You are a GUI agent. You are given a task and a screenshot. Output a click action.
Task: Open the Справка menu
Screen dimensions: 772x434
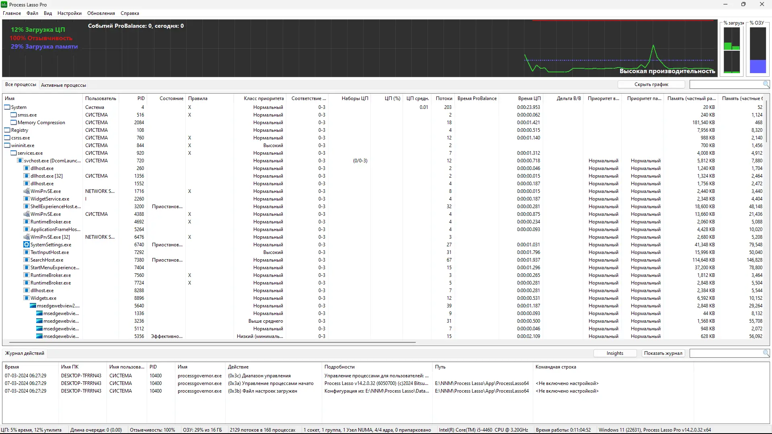pyautogui.click(x=129, y=13)
